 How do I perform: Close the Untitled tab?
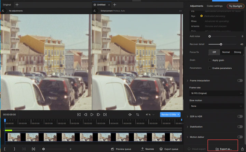(109, 5)
